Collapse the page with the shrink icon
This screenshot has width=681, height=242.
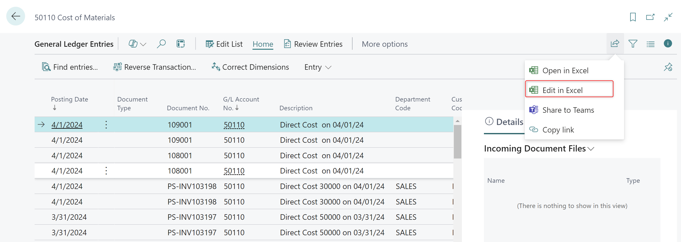click(668, 17)
